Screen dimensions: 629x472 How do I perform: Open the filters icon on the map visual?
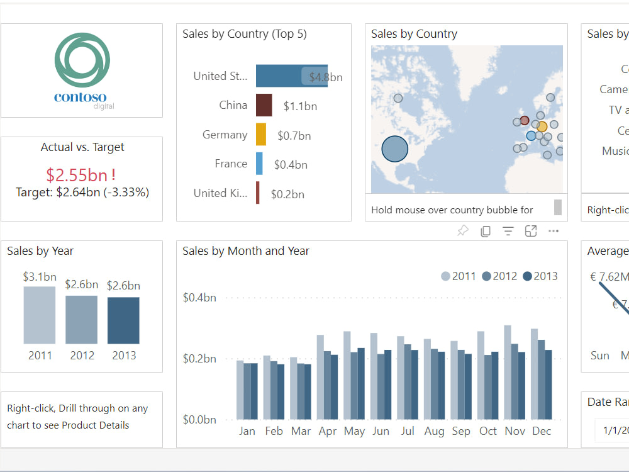coord(508,231)
